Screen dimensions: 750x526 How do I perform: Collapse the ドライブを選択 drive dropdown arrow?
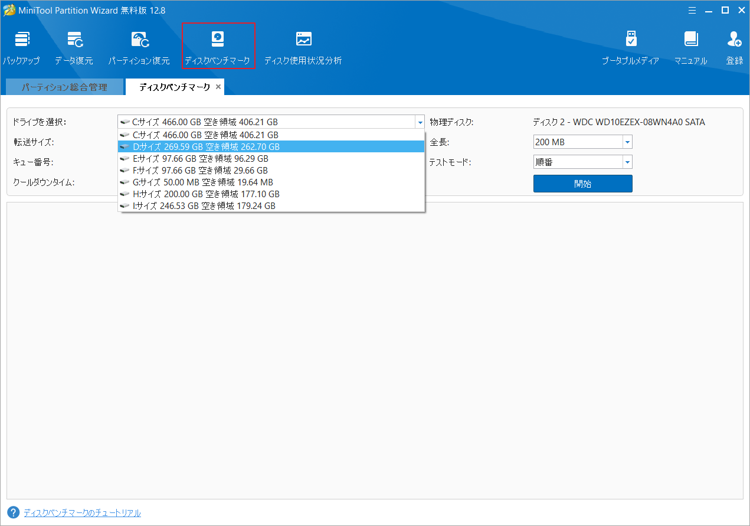pyautogui.click(x=420, y=123)
